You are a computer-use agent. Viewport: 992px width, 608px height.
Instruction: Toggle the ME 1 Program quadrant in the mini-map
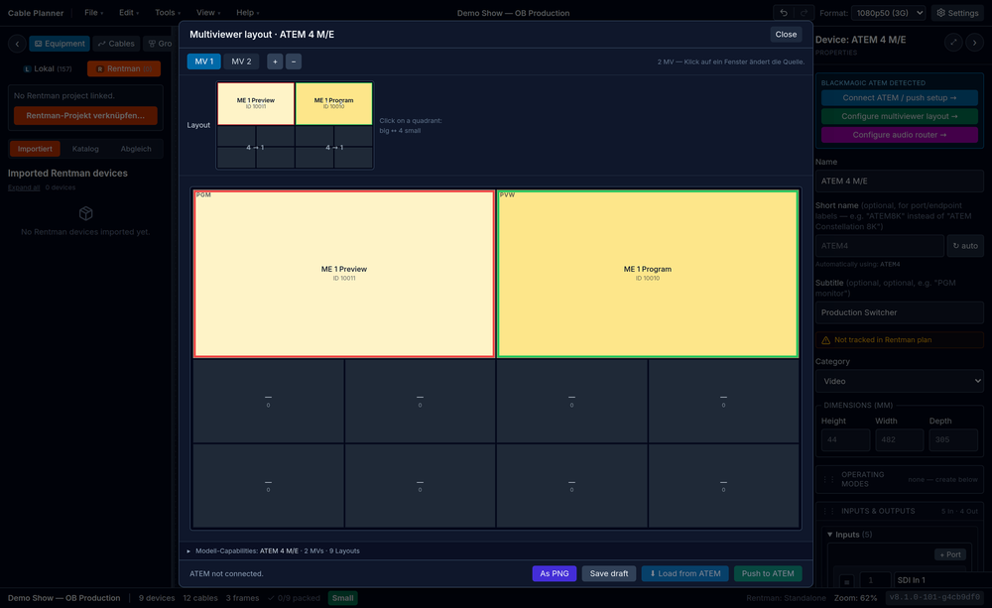tap(334, 104)
